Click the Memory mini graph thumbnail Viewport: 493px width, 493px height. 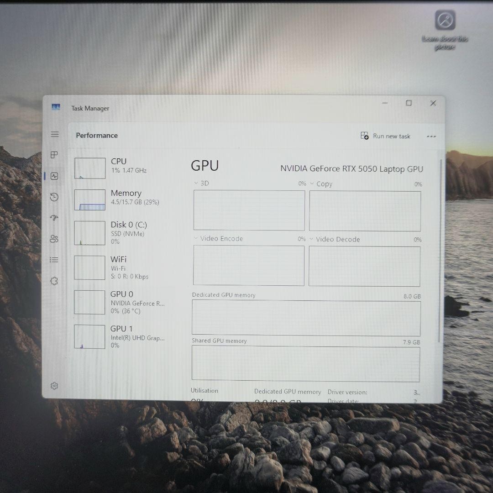coord(90,199)
